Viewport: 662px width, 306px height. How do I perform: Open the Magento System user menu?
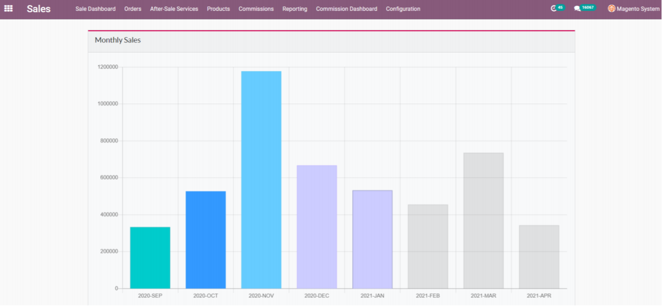634,9
